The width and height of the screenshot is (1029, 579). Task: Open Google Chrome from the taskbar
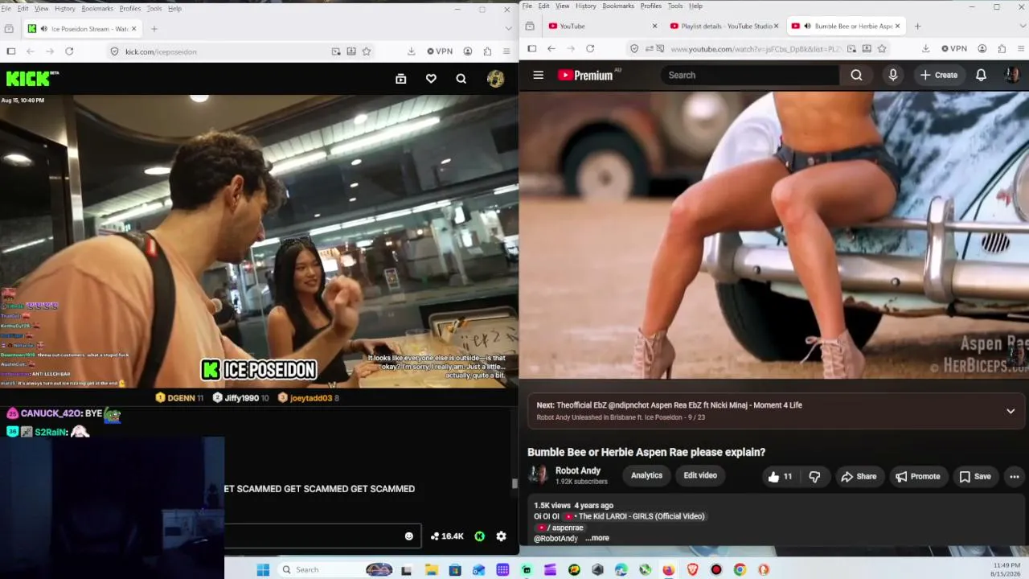click(740, 570)
